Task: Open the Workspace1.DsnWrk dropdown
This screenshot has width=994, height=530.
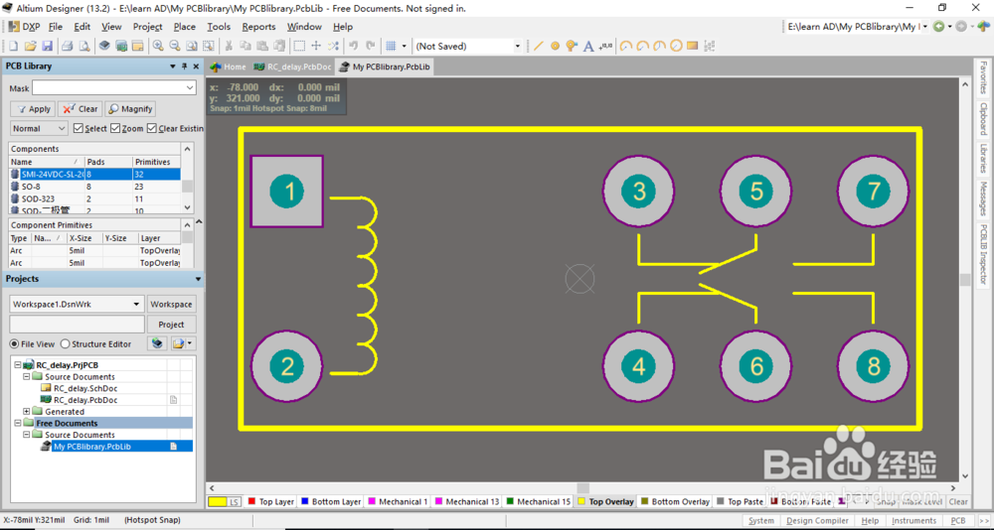Action: tap(136, 304)
